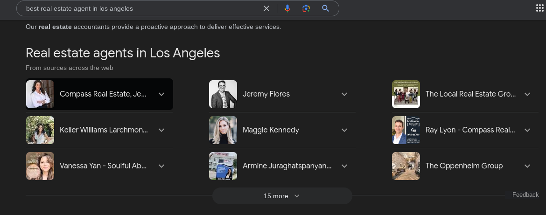Select Jeremy Flores name text
The image size is (546, 215).
click(266, 94)
